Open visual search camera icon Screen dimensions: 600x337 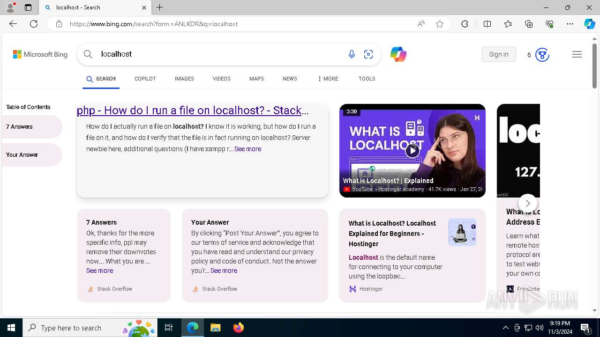point(368,54)
